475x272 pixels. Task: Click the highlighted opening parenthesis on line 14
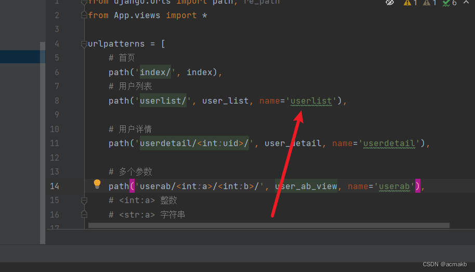point(132,187)
